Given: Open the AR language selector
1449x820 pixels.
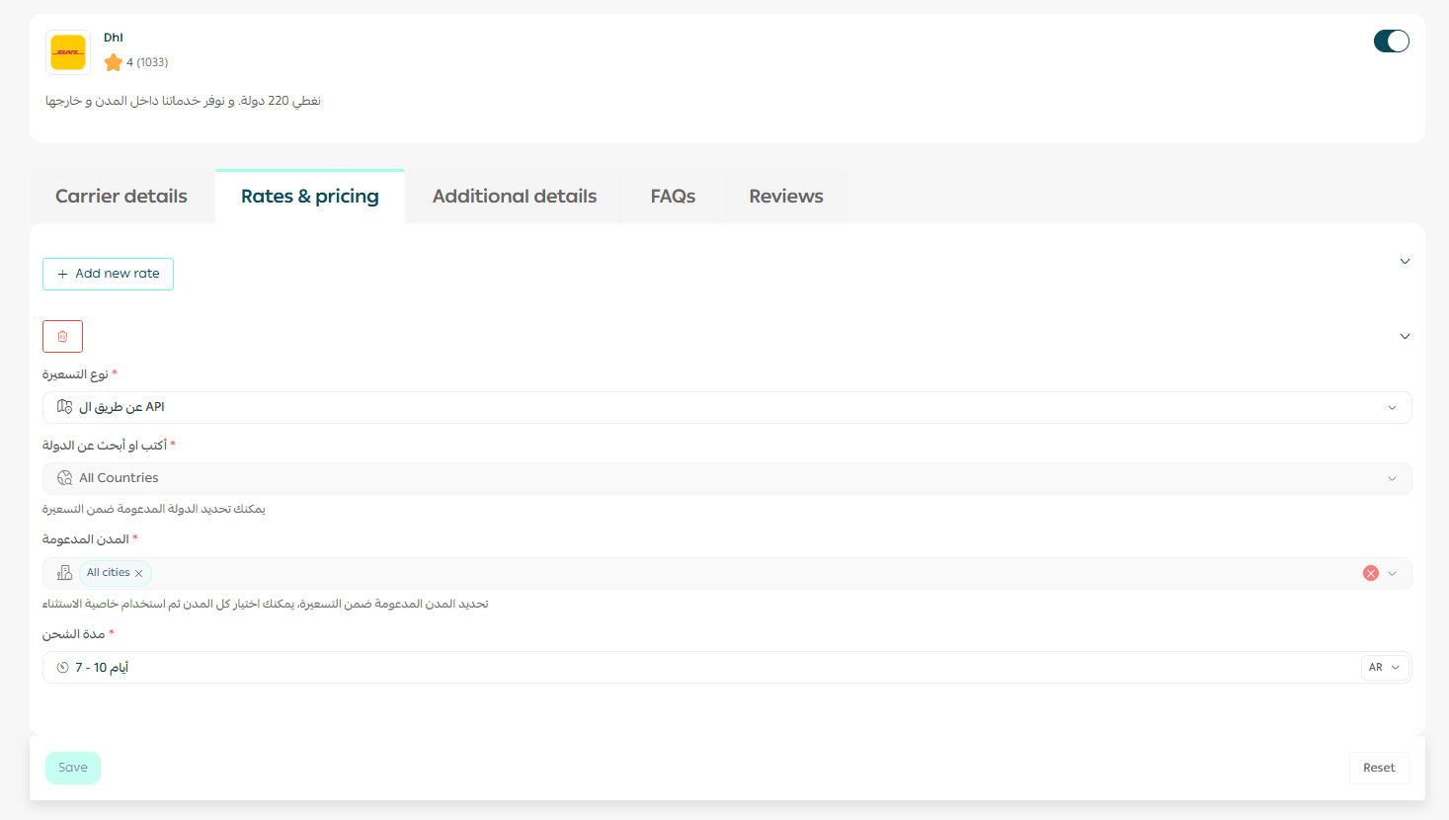Looking at the screenshot, I should [1385, 668].
